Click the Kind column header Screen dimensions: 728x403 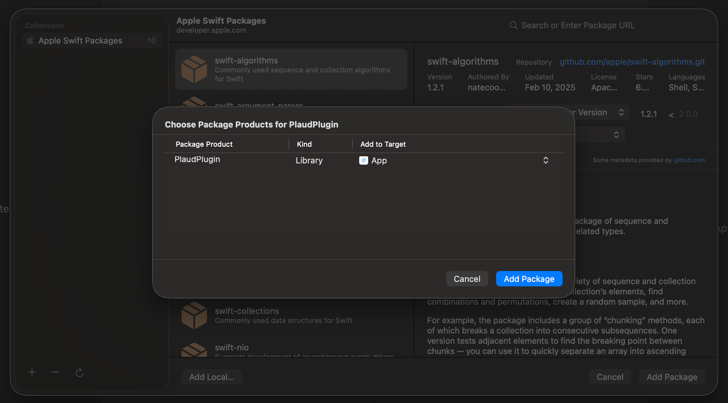(x=304, y=144)
